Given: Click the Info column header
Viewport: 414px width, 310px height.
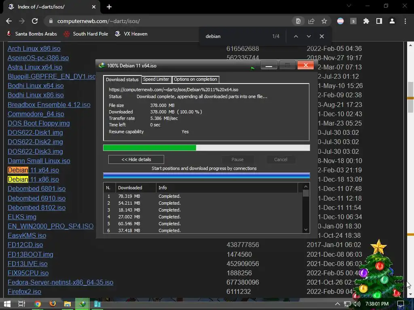Looking at the screenshot, I should tap(227, 188).
